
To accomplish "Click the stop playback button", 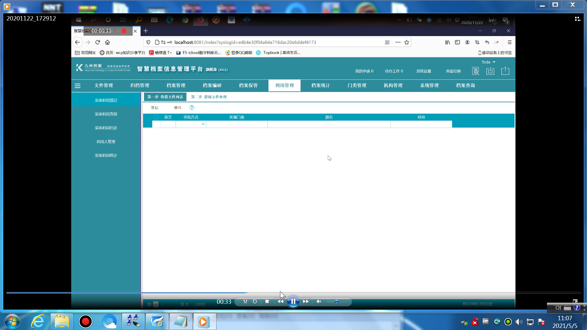I will tap(267, 302).
